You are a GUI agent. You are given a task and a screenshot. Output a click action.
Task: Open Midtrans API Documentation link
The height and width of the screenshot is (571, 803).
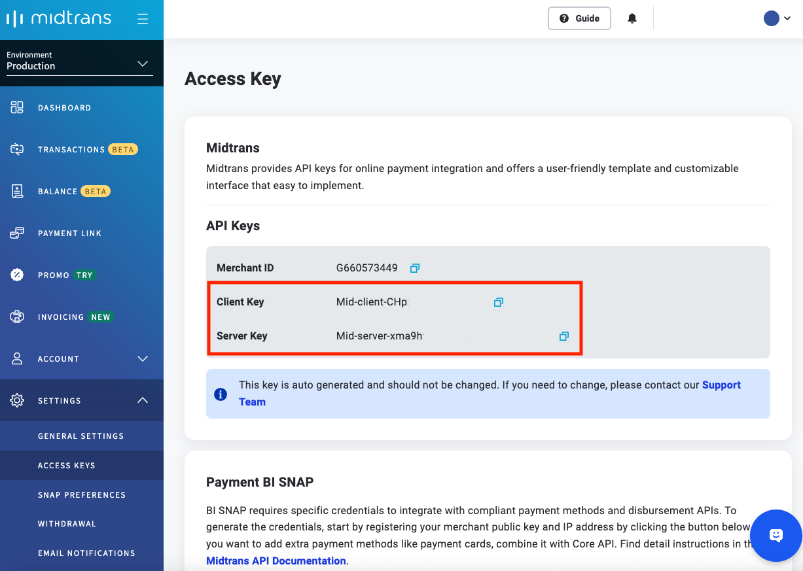coord(276,561)
